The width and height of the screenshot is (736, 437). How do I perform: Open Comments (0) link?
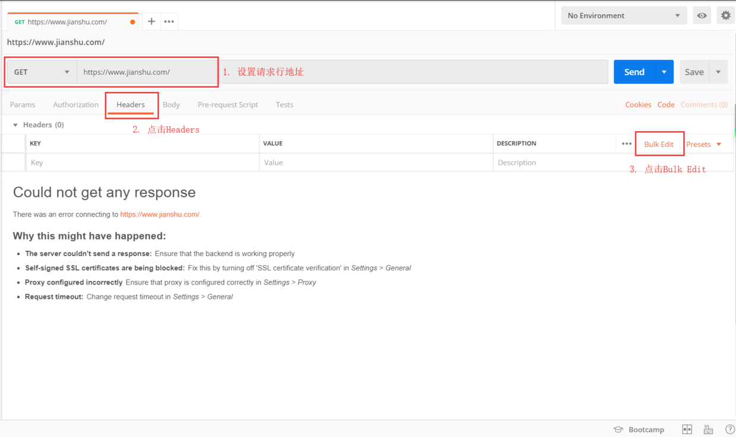click(x=704, y=104)
